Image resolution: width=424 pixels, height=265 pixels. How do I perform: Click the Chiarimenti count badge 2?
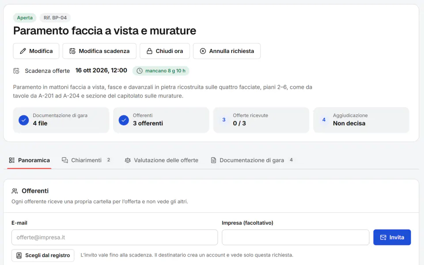(x=109, y=160)
